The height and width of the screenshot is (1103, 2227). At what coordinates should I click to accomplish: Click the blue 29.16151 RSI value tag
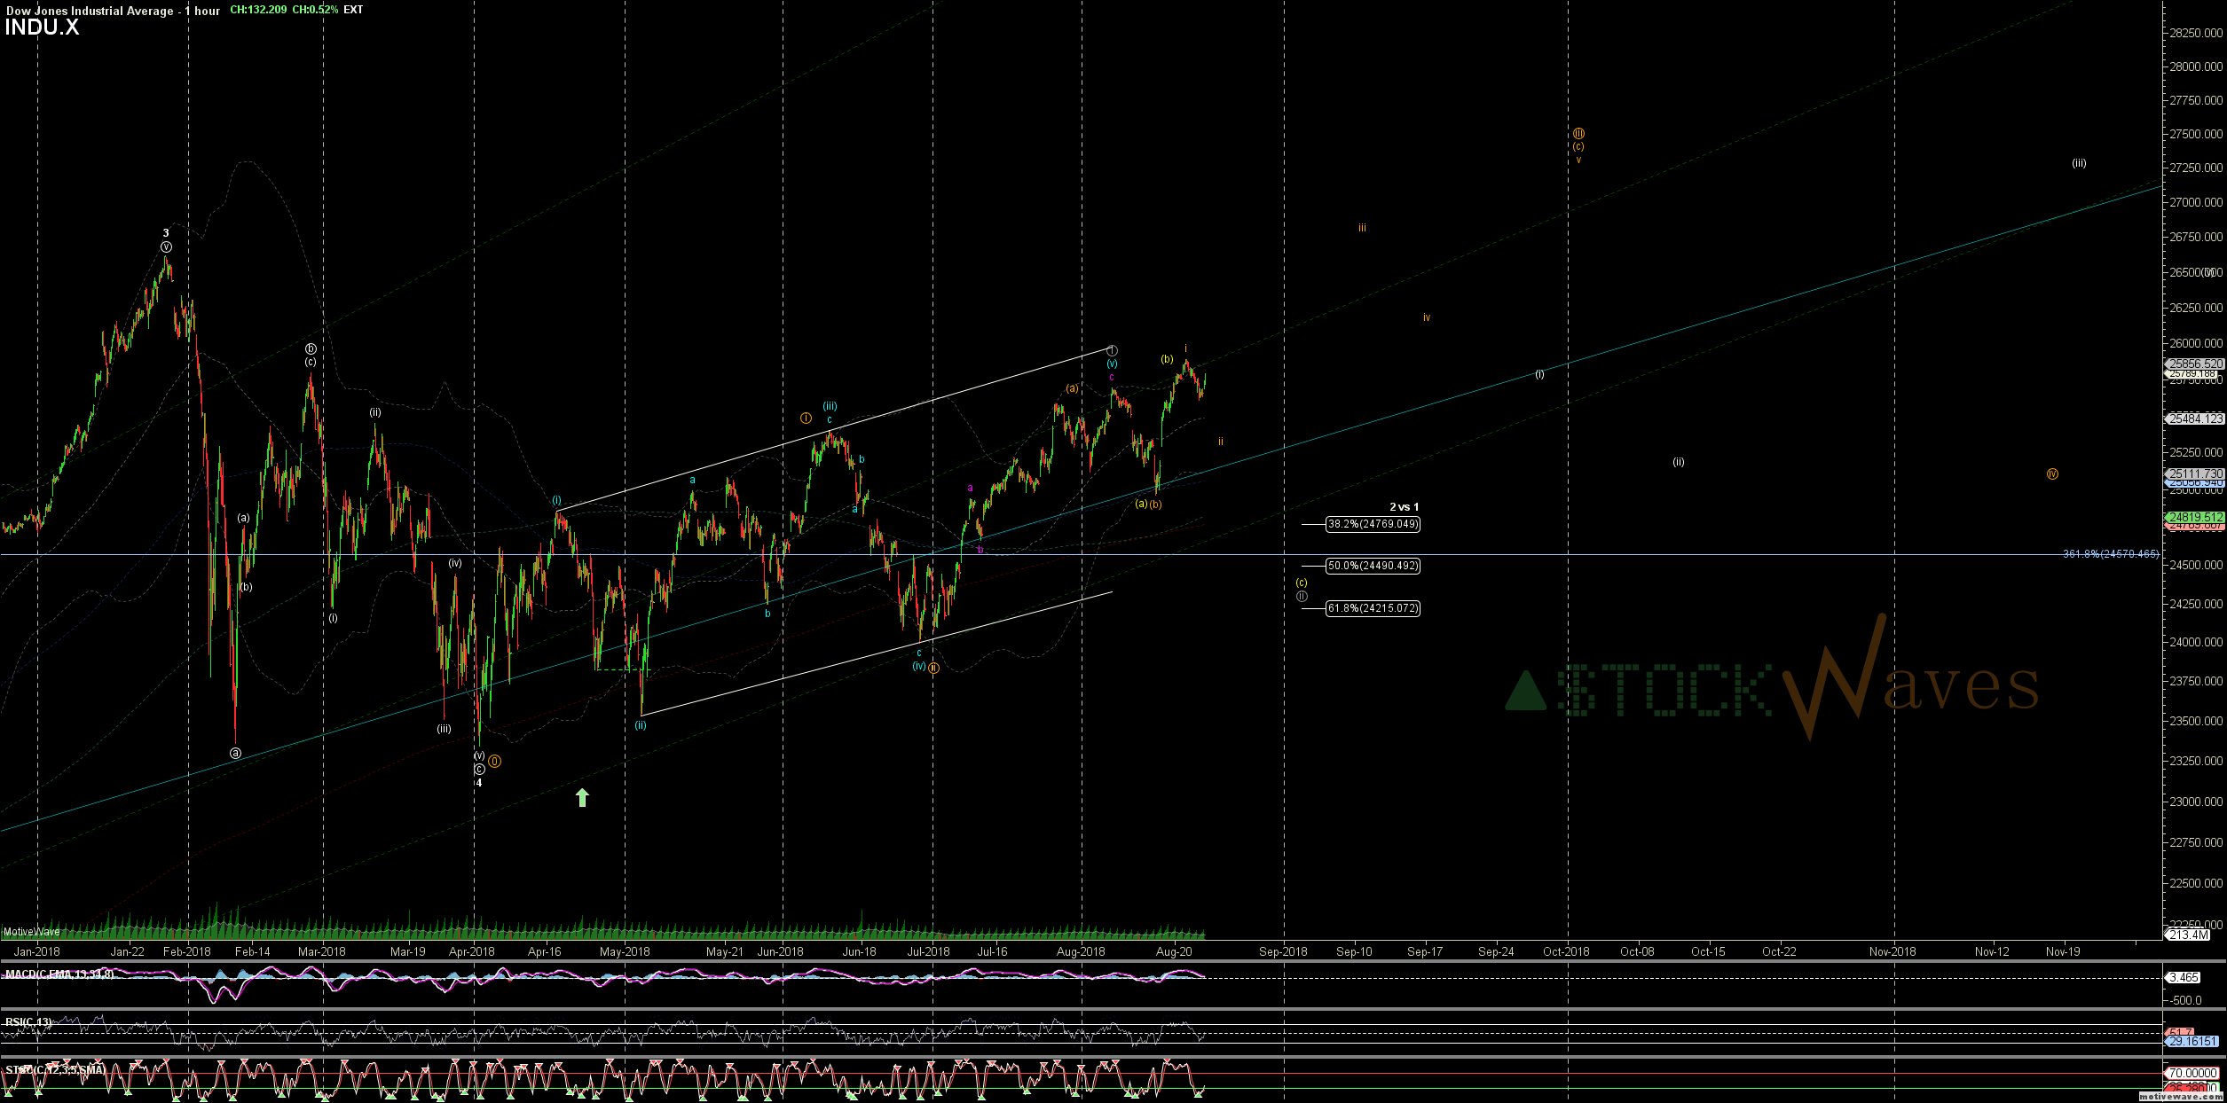2192,1041
